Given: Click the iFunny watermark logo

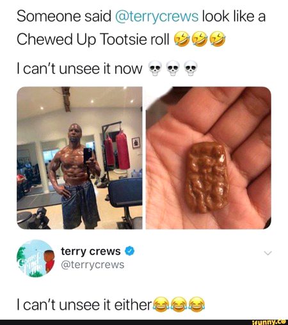Looking at the screenshot, I should pyautogui.click(x=269, y=322).
